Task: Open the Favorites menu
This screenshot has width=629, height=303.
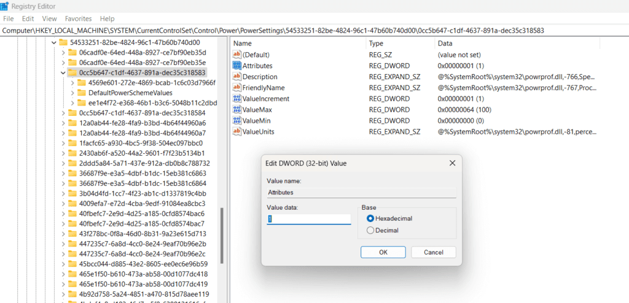Action: coord(78,18)
